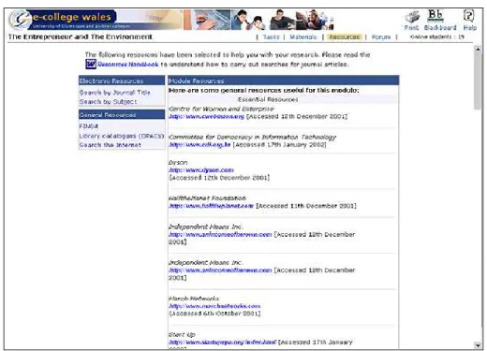487x351 pixels.
Task: Open the Tasks tab
Action: pyautogui.click(x=271, y=37)
